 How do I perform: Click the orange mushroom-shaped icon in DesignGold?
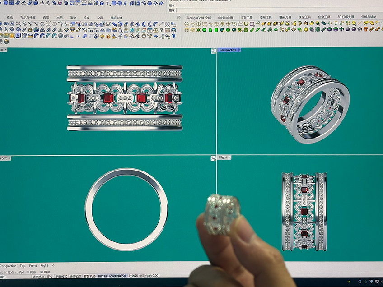[x=366, y=29]
